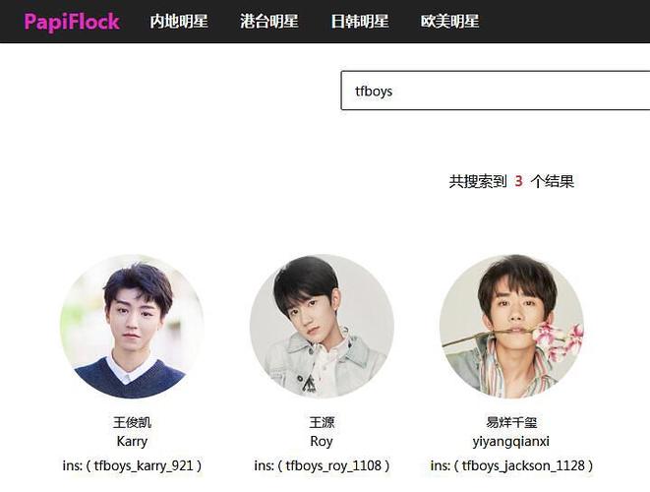650x492 pixels.
Task: Click the name 易烊千玺
Action: (x=511, y=423)
